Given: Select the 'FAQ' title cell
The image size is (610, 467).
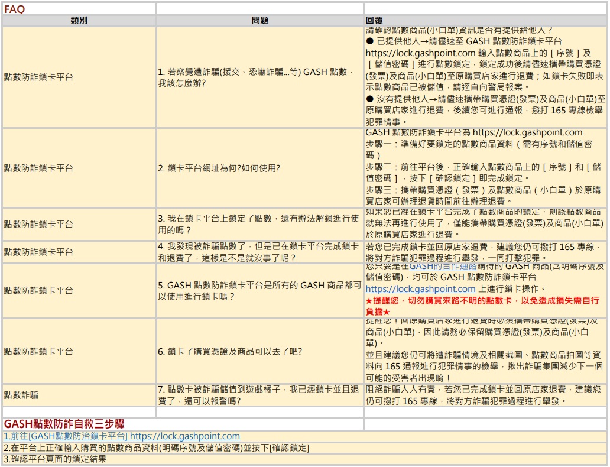Looking at the screenshot, I should pyautogui.click(x=79, y=9).
